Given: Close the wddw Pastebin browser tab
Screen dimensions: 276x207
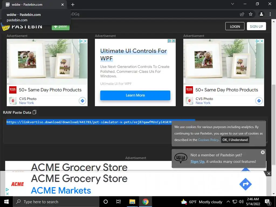Looking at the screenshot, I should click(x=63, y=5).
